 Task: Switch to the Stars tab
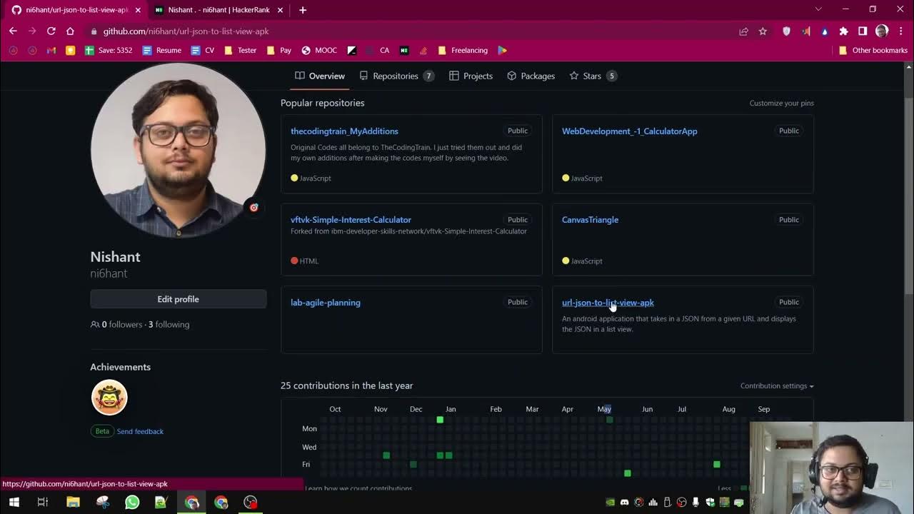tap(593, 76)
